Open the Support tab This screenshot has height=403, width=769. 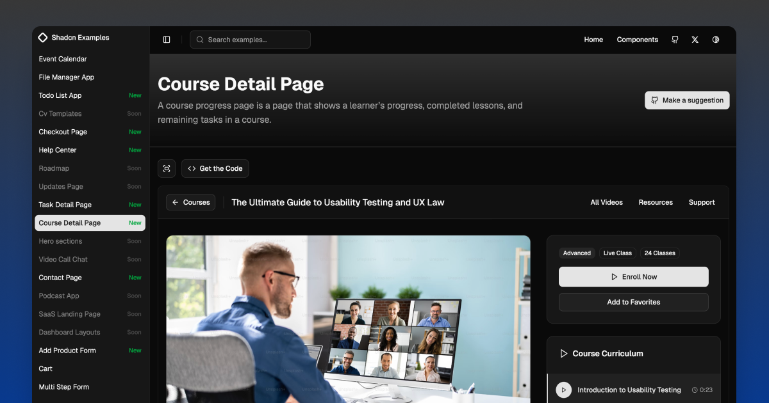point(702,202)
